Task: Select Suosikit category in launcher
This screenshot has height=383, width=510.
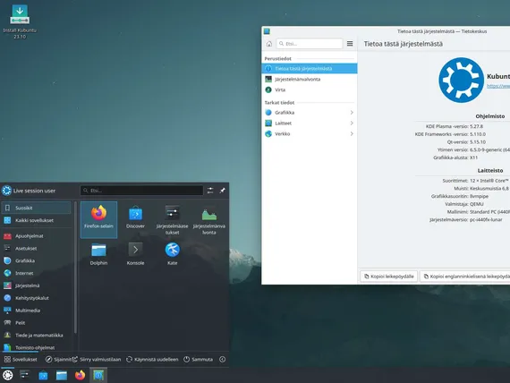Action: pos(36,208)
